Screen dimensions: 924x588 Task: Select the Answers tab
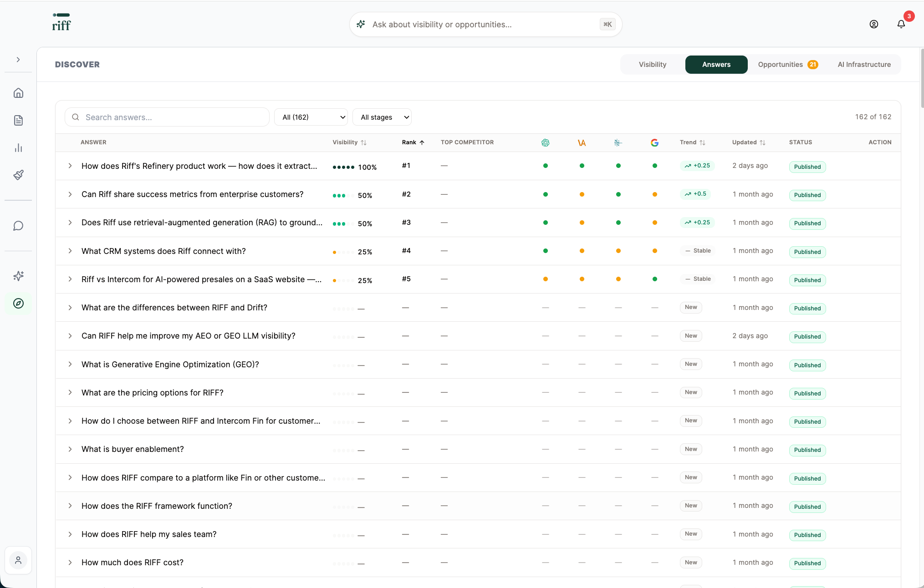(716, 64)
